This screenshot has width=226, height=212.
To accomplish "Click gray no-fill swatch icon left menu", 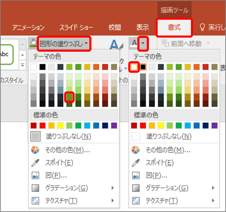I will 35,136.
